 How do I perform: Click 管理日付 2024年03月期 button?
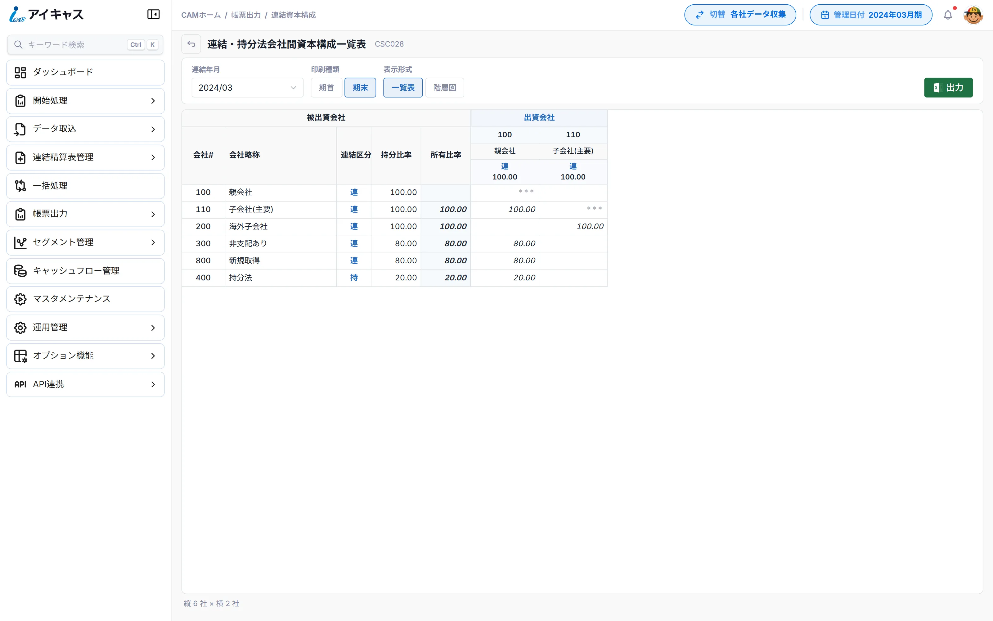tap(871, 15)
